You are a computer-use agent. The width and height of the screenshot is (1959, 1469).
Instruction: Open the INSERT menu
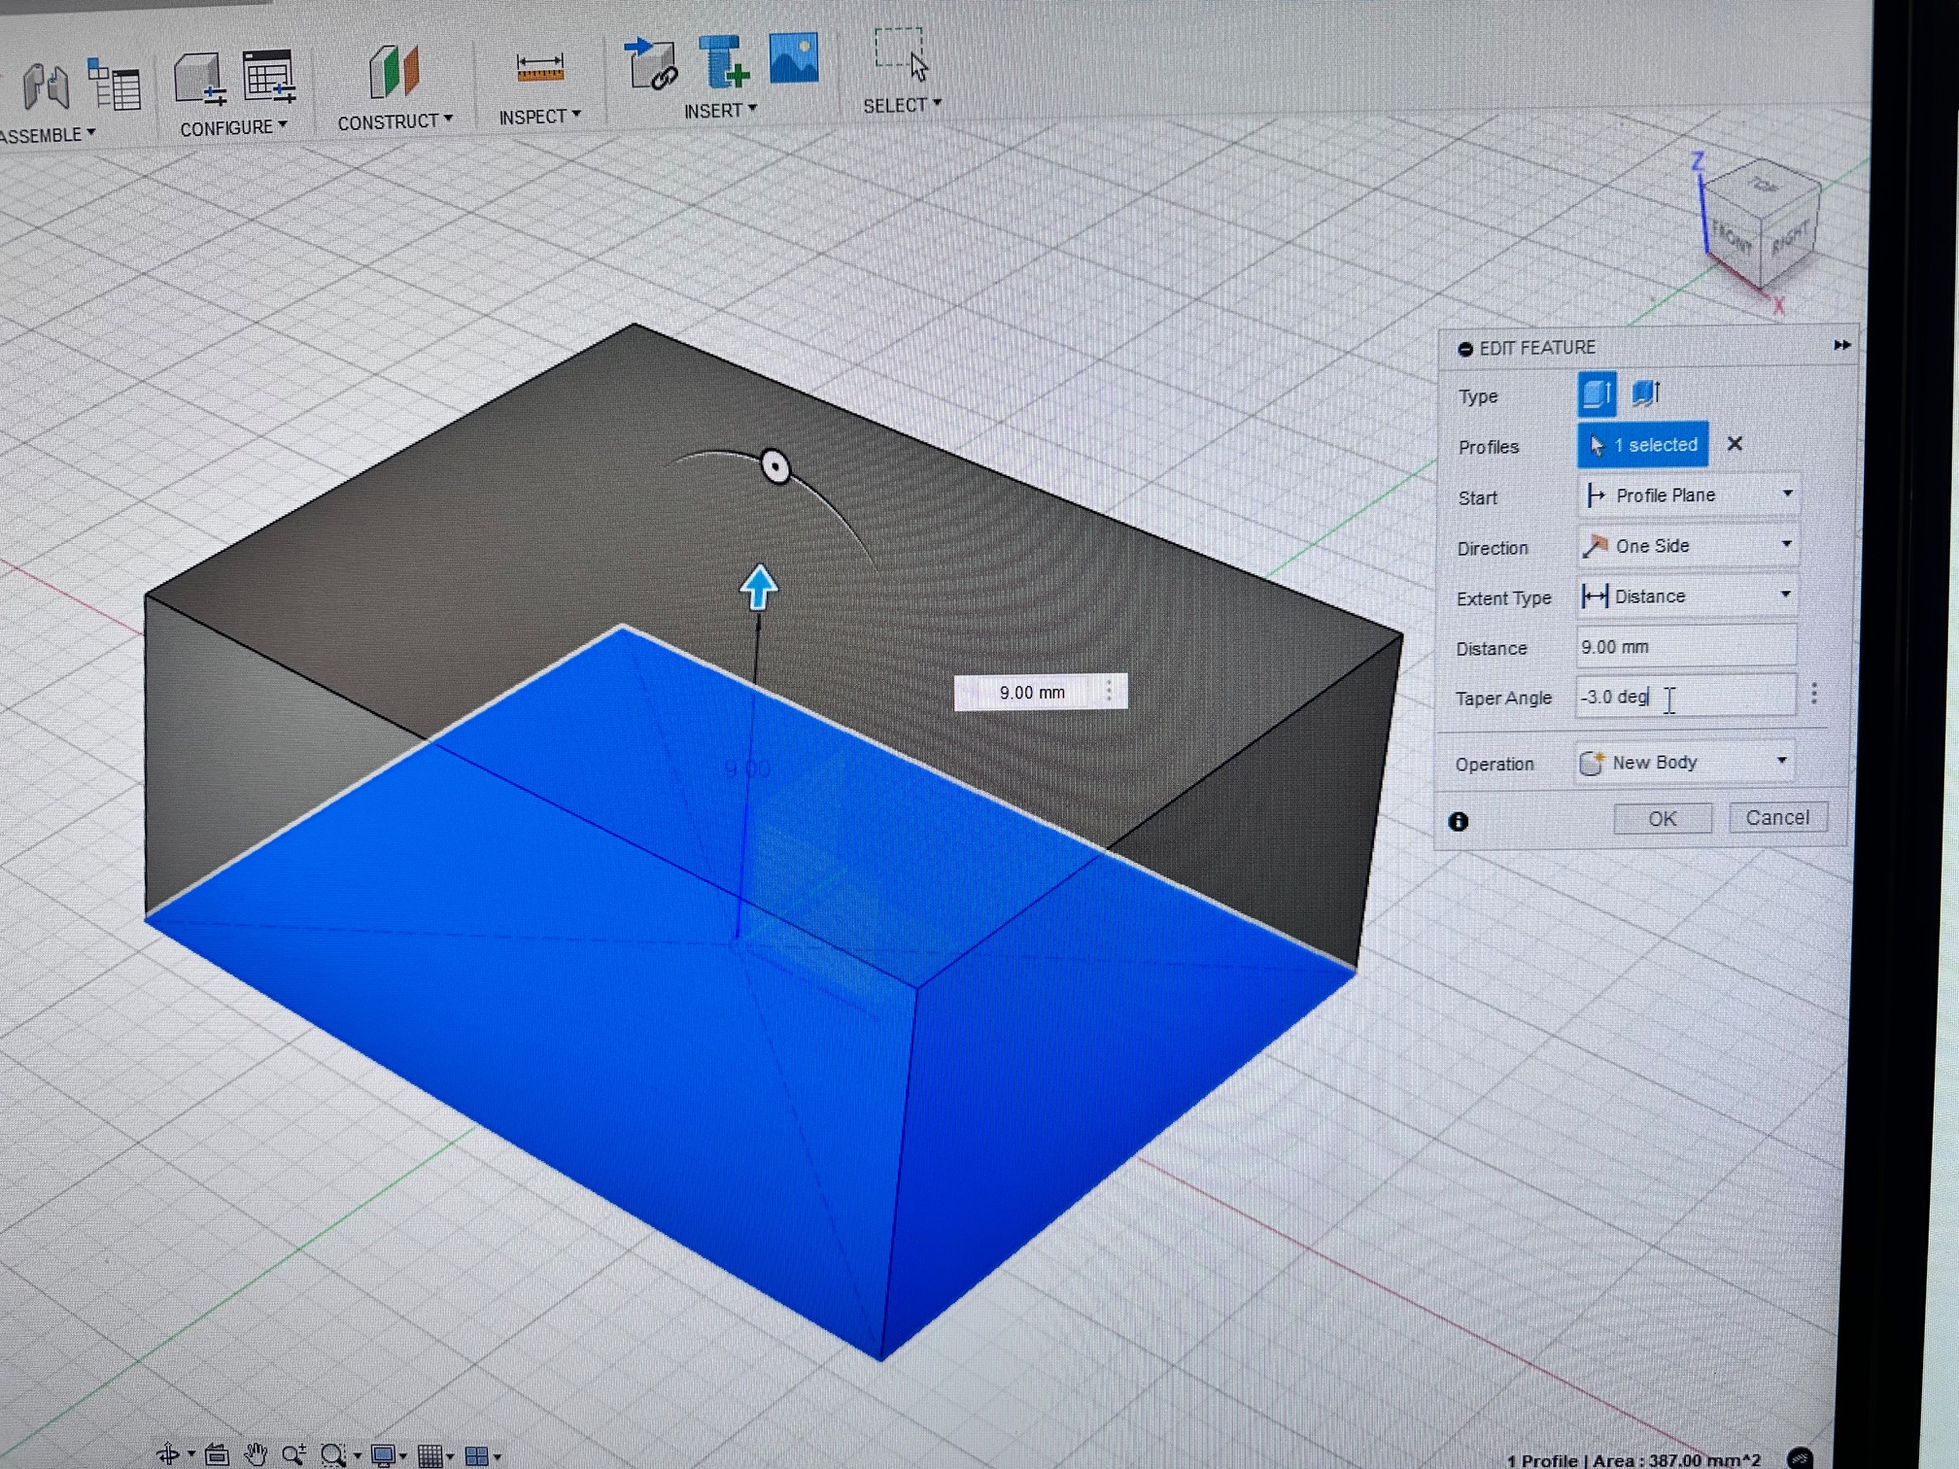(x=720, y=111)
